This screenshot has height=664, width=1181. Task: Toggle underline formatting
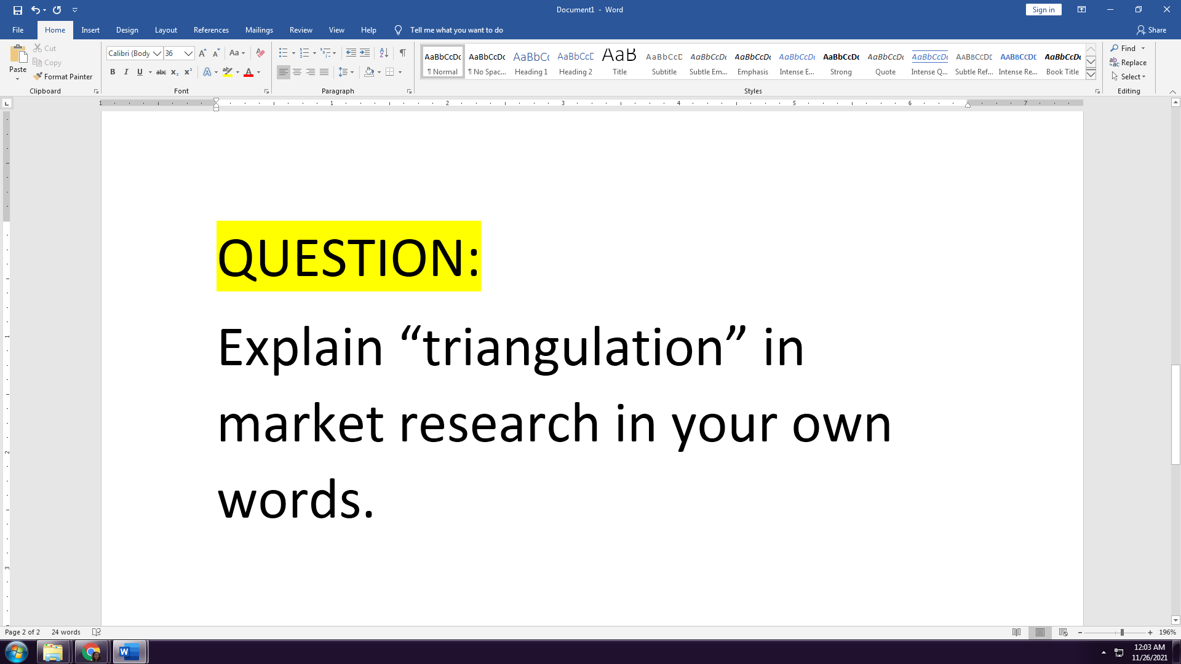pyautogui.click(x=140, y=72)
